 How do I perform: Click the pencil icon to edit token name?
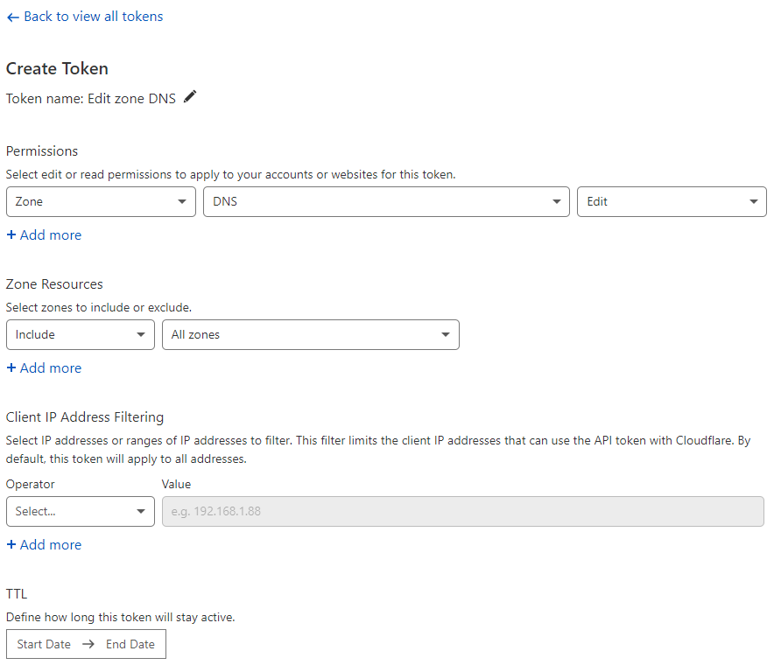click(190, 97)
